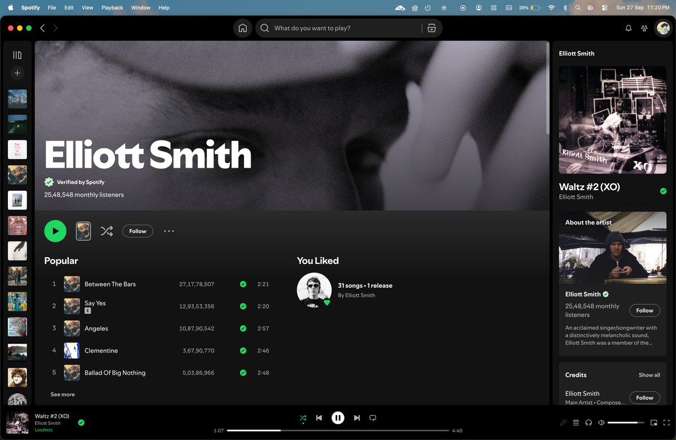Toggle liked check beside Waltz #2 in Now Playing
The width and height of the screenshot is (676, 440).
click(x=663, y=191)
